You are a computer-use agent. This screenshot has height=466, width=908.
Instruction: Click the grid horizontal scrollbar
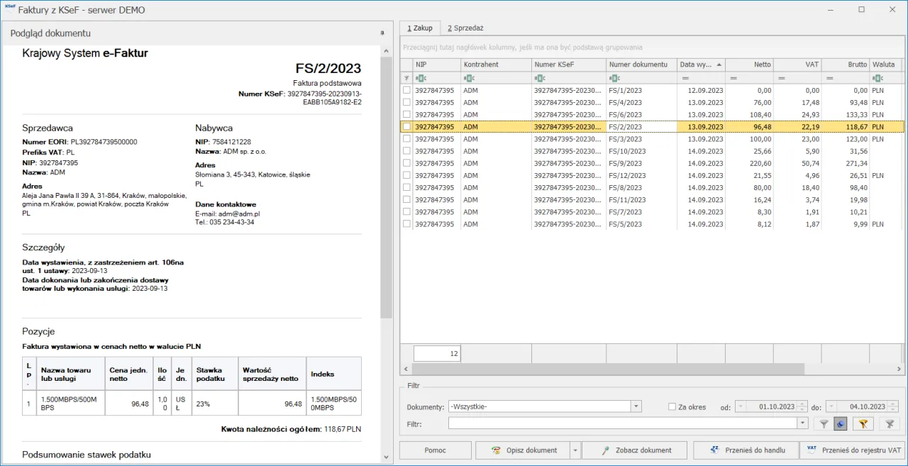point(607,370)
